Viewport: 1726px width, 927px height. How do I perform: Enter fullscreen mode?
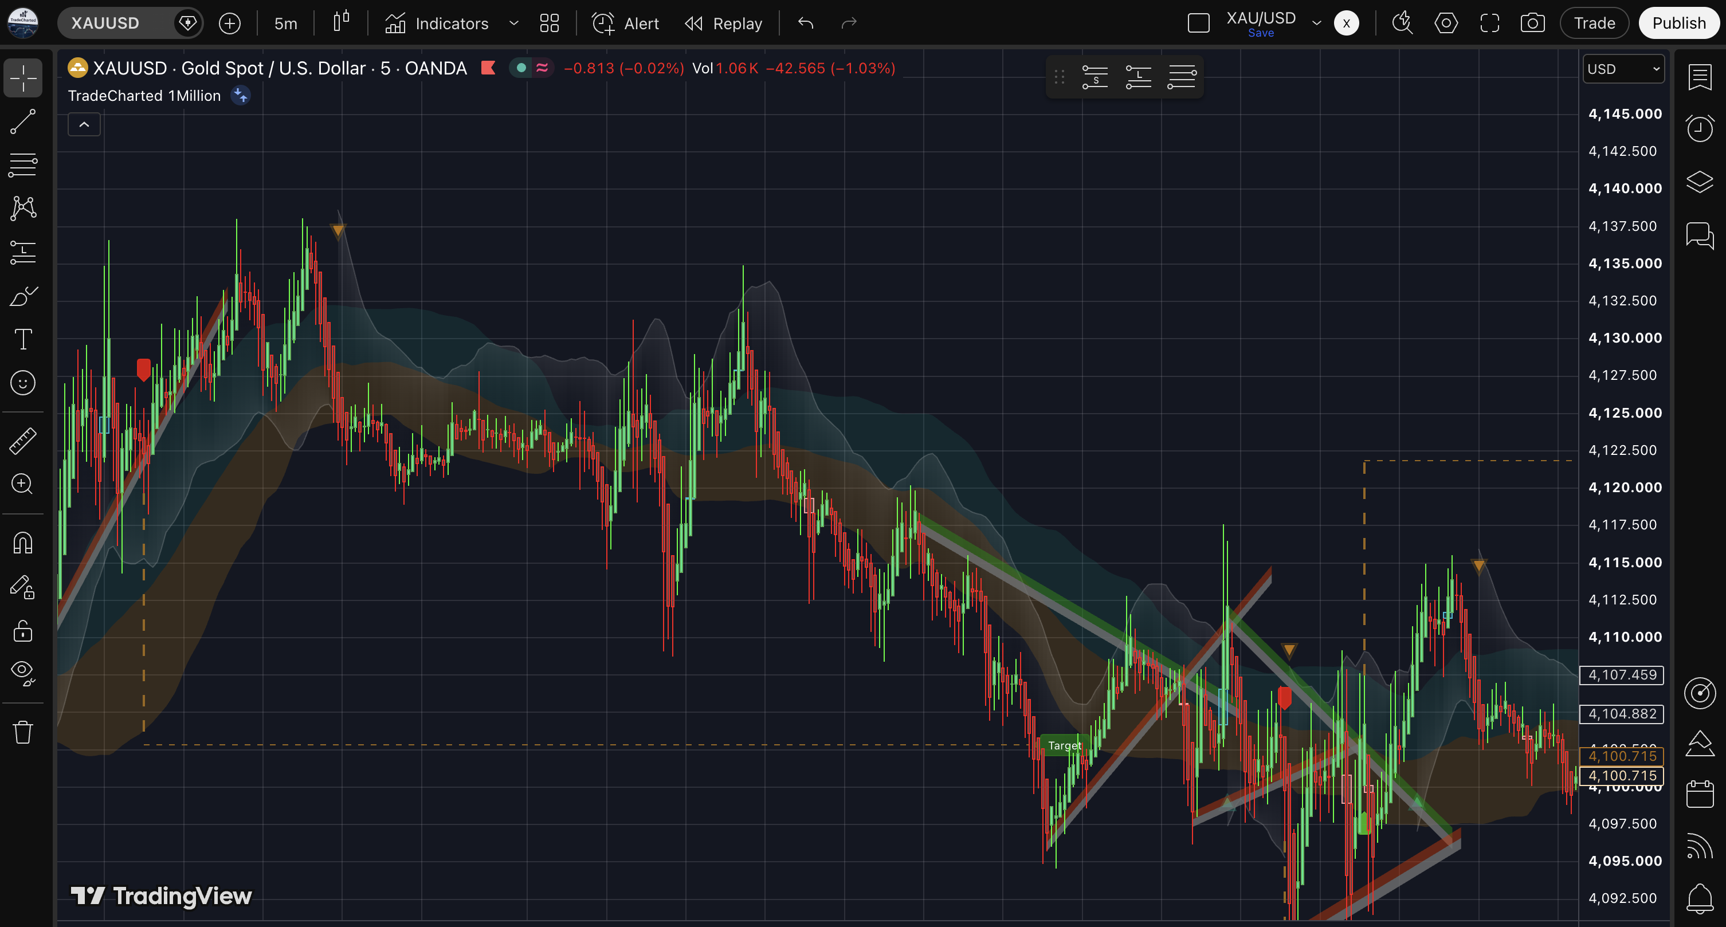(x=1489, y=23)
